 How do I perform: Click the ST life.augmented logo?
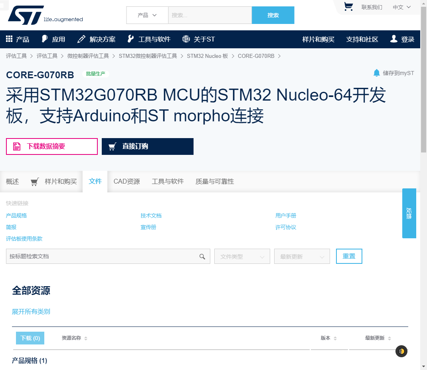coord(45,15)
